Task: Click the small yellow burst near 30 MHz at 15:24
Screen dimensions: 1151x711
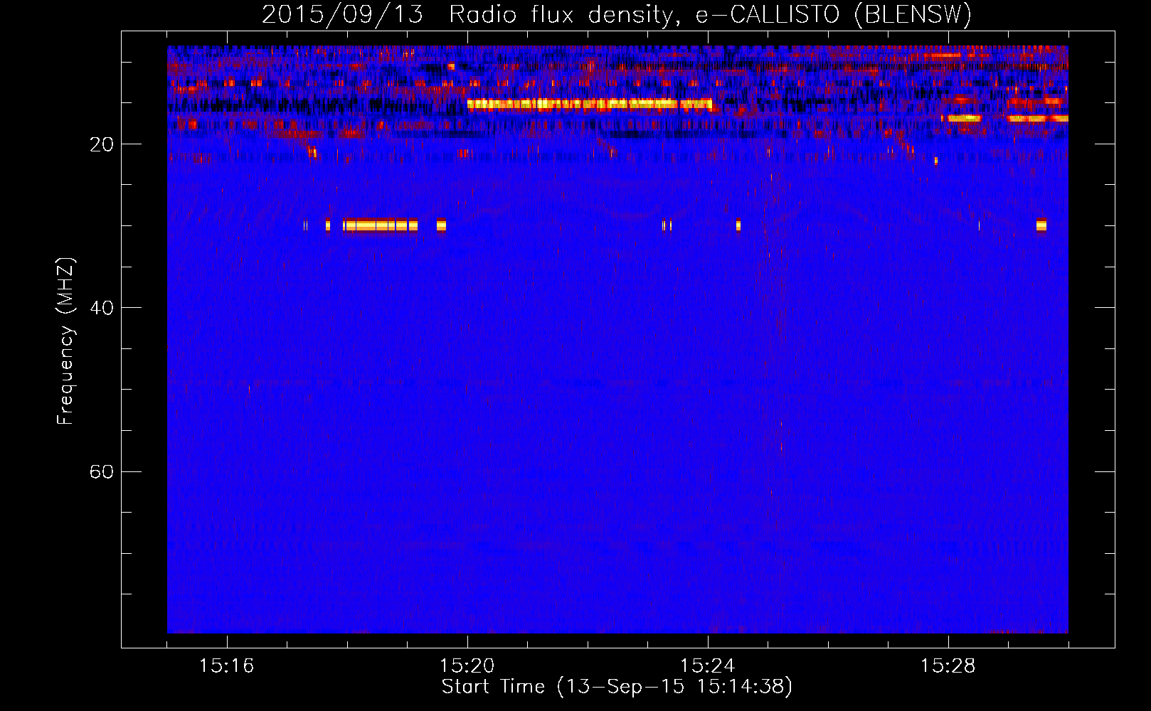Action: coord(738,225)
